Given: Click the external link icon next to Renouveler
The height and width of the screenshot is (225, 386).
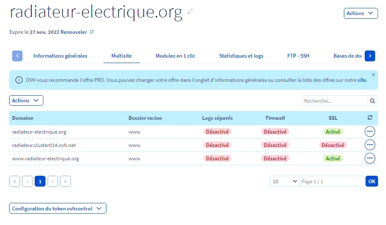Looking at the screenshot, I should [x=92, y=32].
